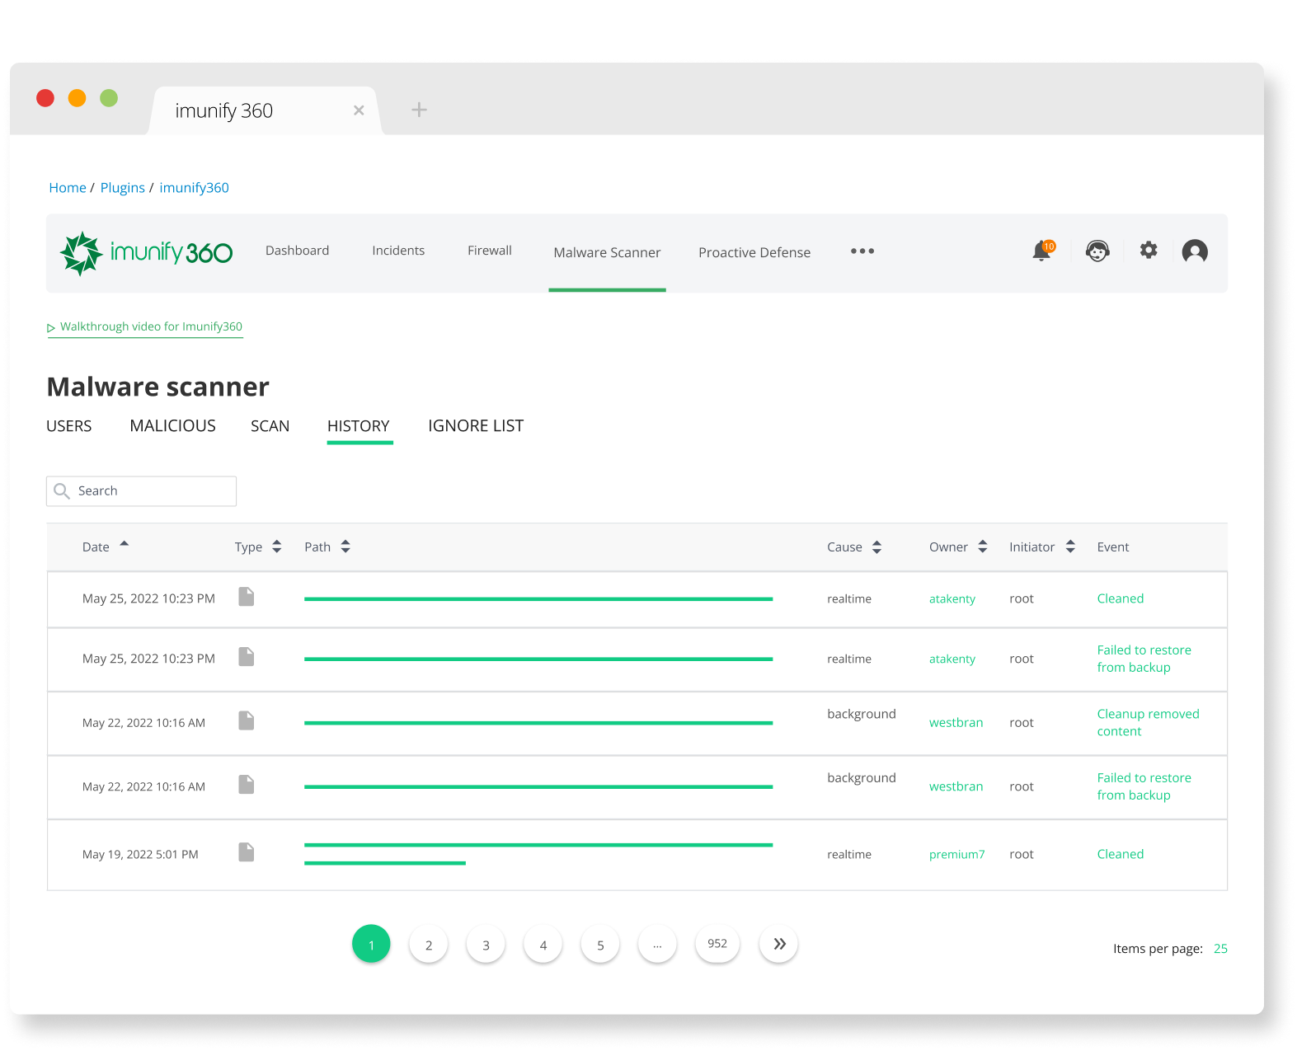This screenshot has height=1051, width=1297.
Task: Close the imunify 360 browser tab
Action: point(359,110)
